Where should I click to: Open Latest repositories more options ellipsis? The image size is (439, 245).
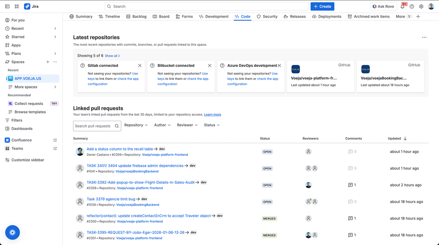[424, 37]
